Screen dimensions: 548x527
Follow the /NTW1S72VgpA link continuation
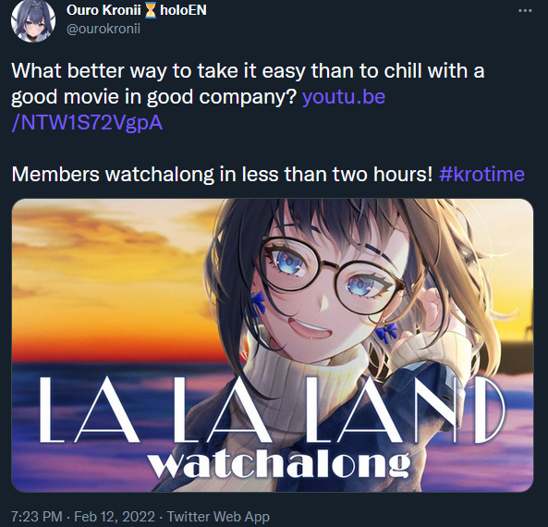pos(87,123)
